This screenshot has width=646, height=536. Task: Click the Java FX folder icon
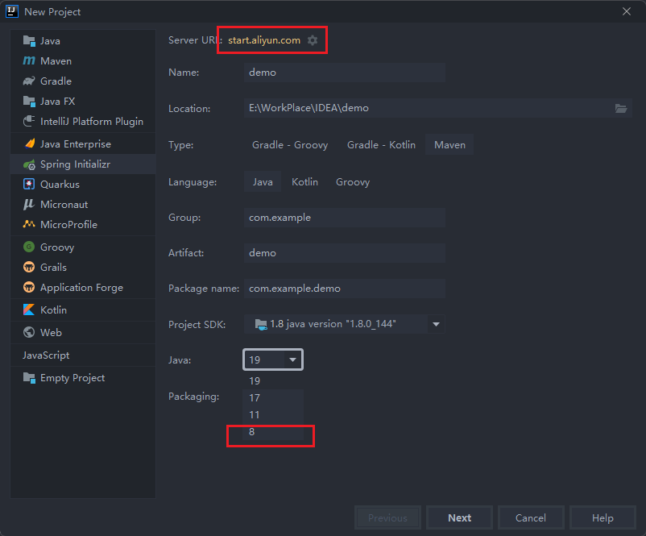point(29,102)
